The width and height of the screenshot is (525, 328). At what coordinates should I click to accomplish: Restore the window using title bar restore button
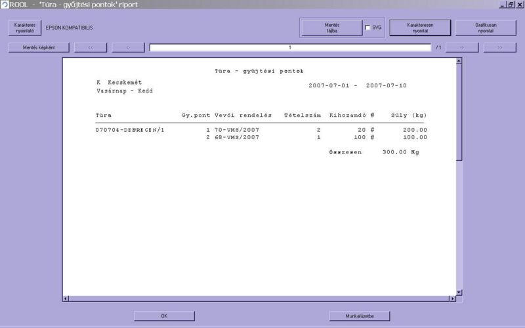pos(511,5)
